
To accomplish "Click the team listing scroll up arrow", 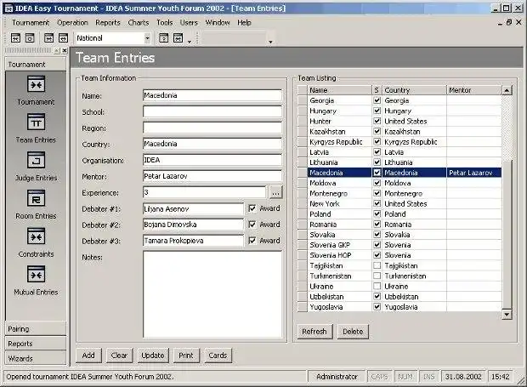I will click(507, 90).
